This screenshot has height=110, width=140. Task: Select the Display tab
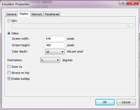click(24, 14)
